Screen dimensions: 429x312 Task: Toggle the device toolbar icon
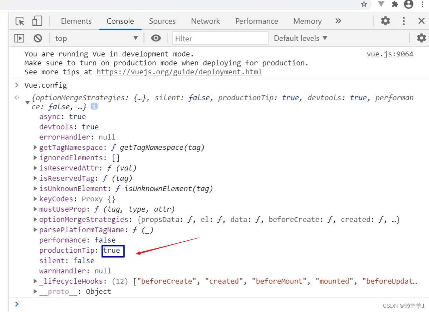(x=37, y=21)
